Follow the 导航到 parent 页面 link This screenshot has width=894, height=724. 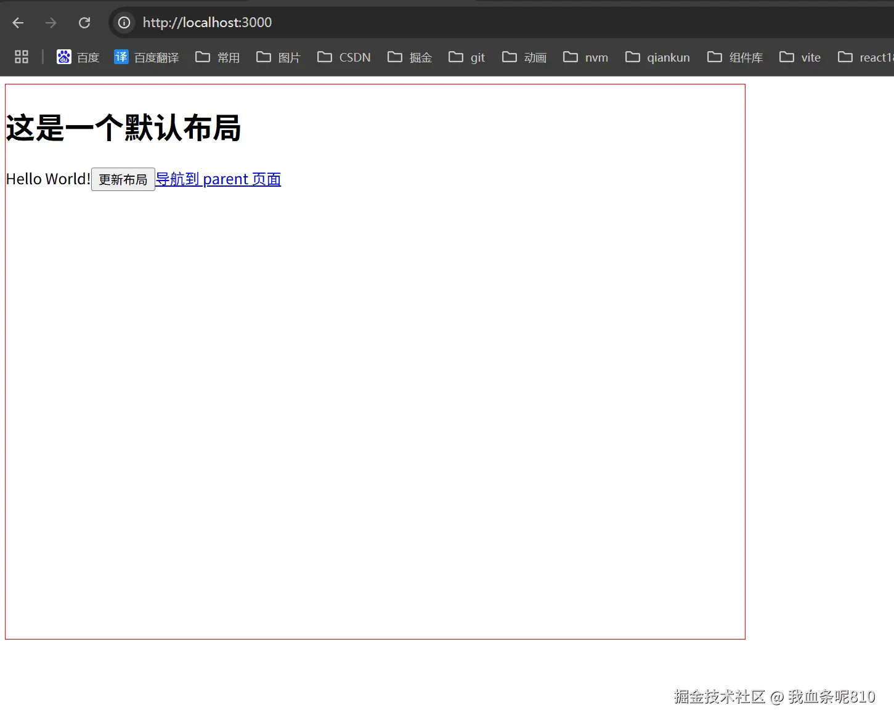tap(218, 179)
